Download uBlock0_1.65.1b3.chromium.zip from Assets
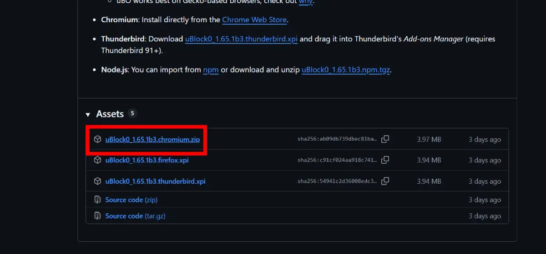The width and height of the screenshot is (546, 254). coord(152,139)
